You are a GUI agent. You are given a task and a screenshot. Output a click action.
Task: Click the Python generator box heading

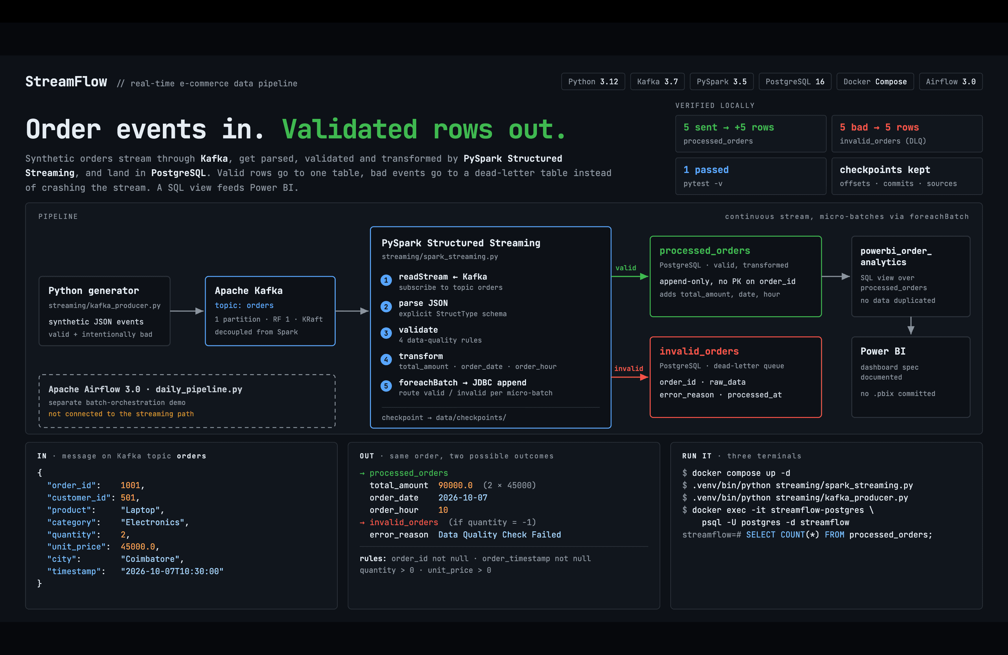[94, 291]
